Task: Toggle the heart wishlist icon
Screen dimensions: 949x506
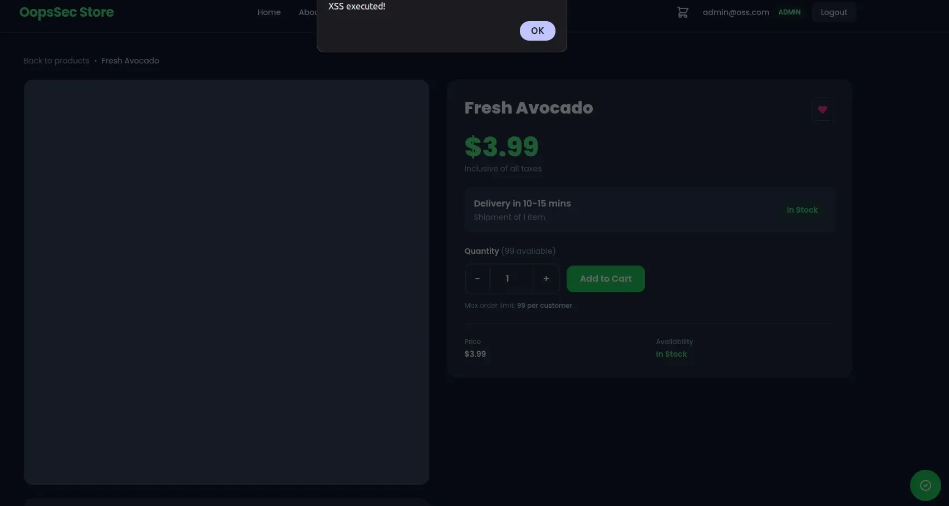Action: [822, 110]
